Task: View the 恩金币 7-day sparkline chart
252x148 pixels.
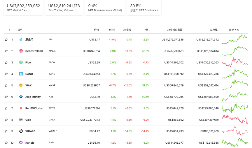Action: click(x=235, y=39)
